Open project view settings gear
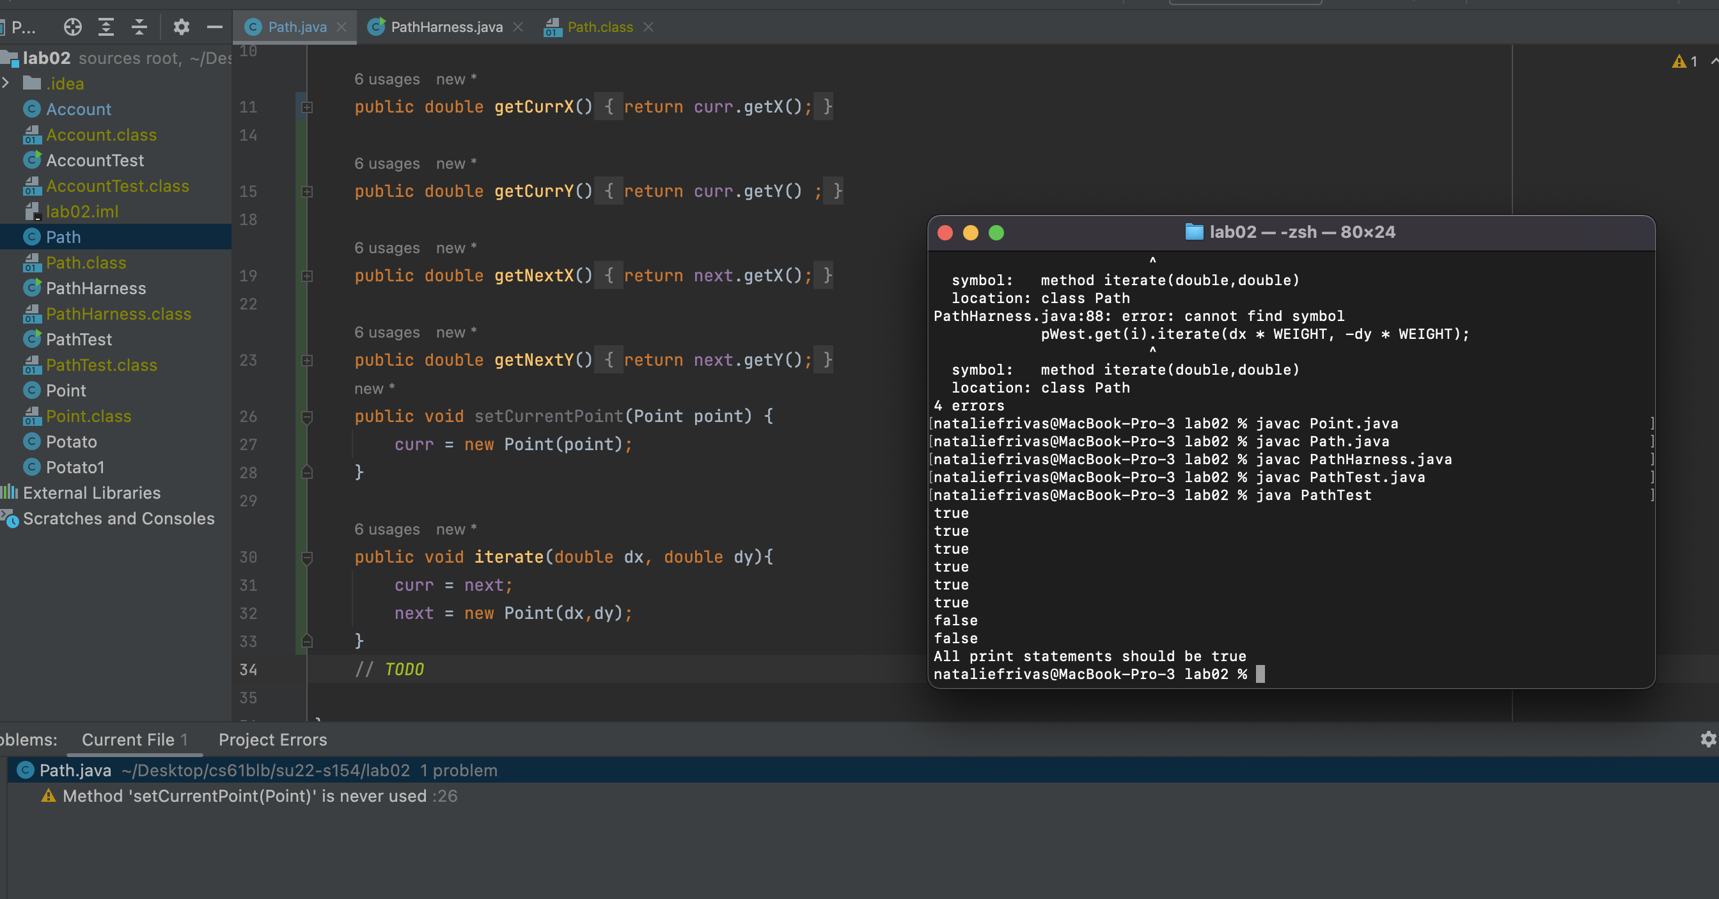 pyautogui.click(x=182, y=27)
